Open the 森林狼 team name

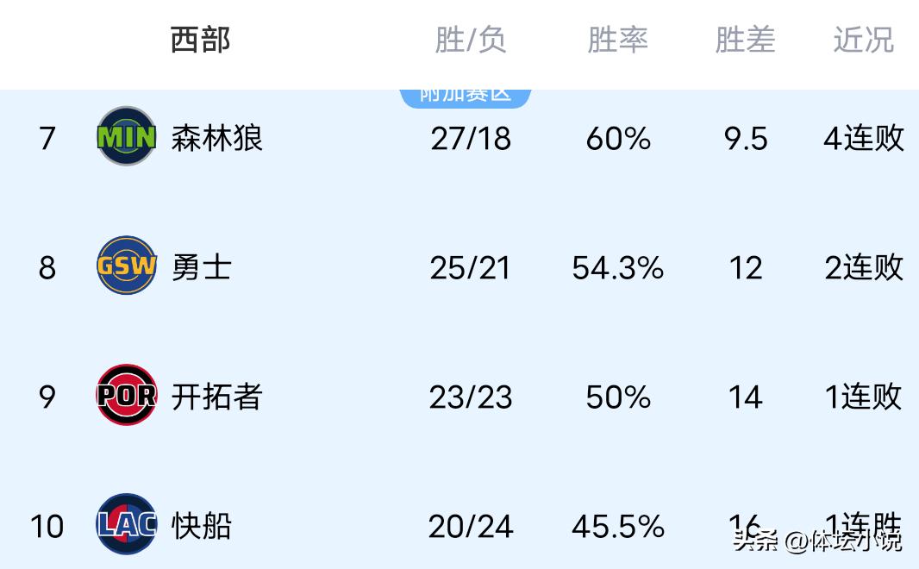point(217,138)
